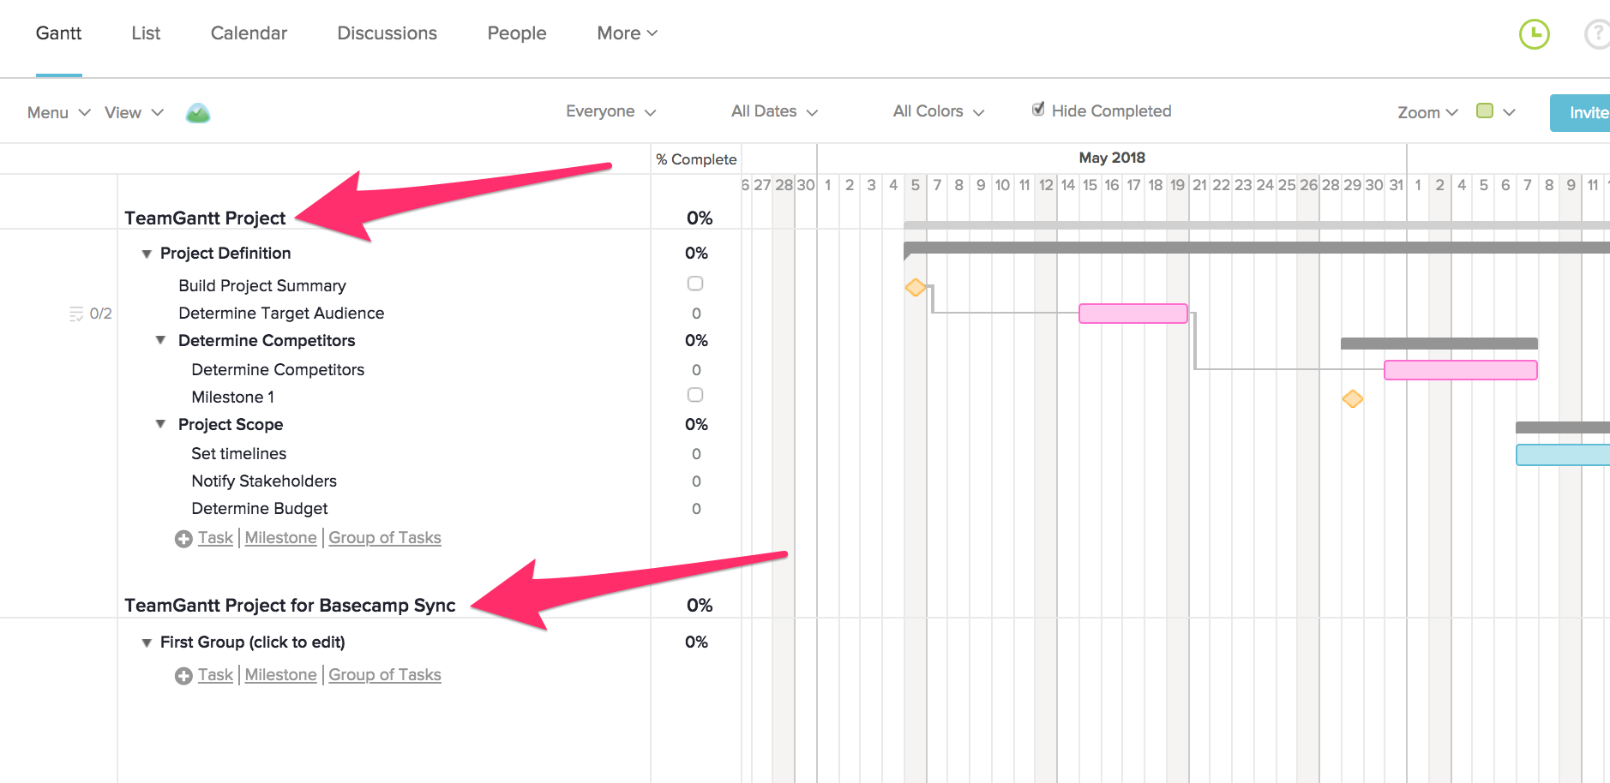Select the pink Determine Competitors task bar
The image size is (1610, 783).
1459,370
